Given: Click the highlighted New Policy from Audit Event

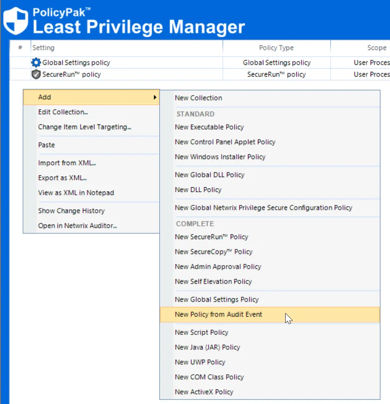Looking at the screenshot, I should [x=219, y=314].
